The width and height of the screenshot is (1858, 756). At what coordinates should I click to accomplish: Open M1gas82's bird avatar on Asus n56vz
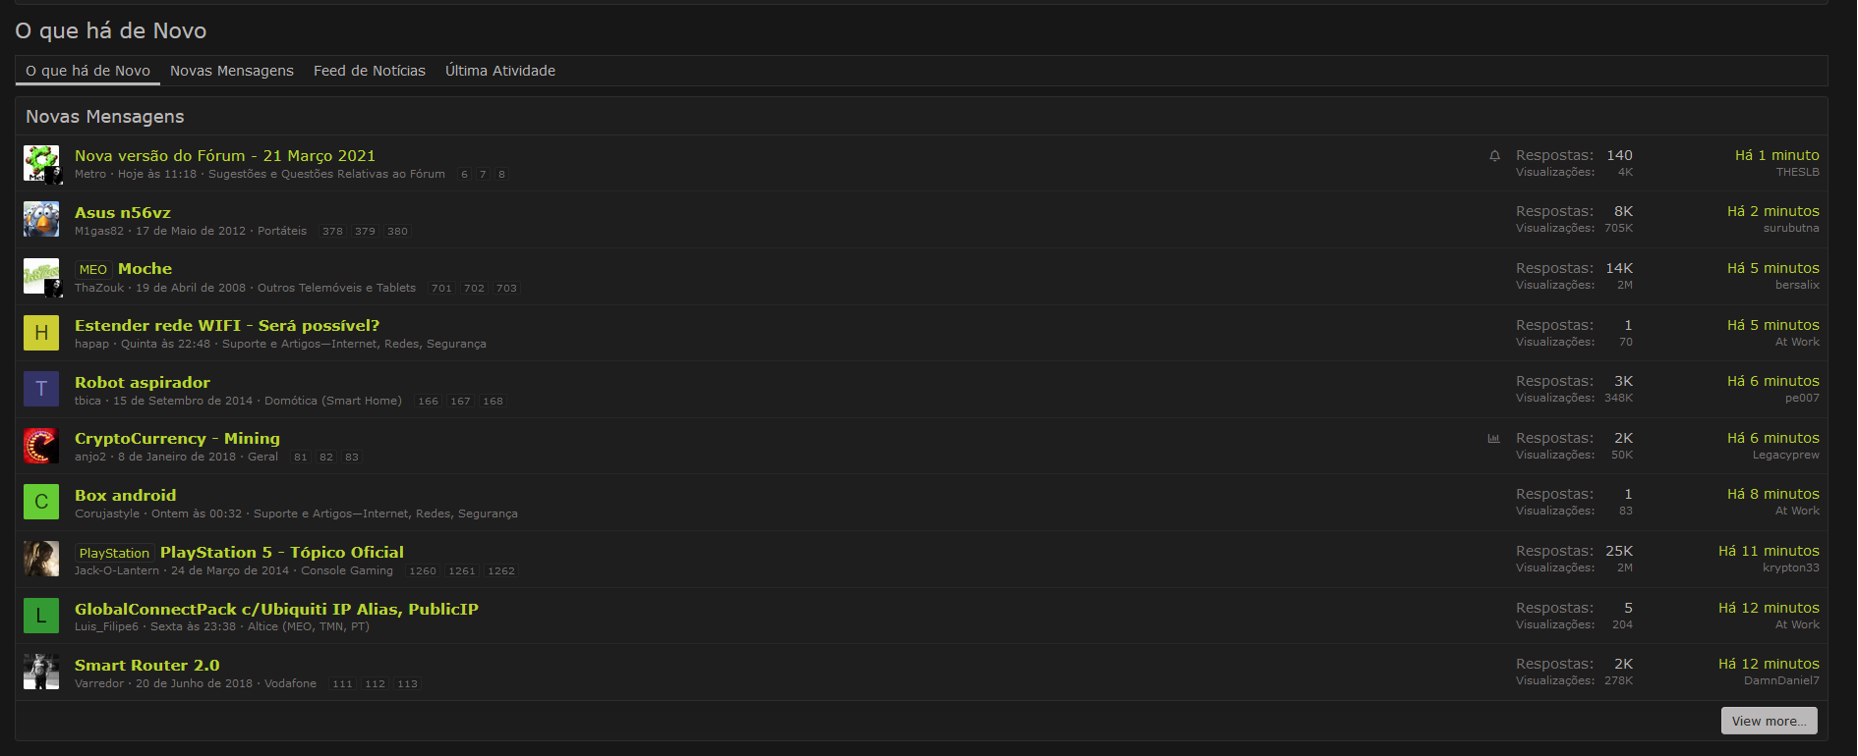tap(41, 219)
